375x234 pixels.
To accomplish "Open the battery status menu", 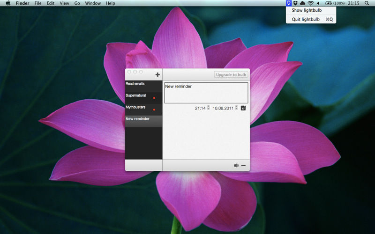I will 335,3.
